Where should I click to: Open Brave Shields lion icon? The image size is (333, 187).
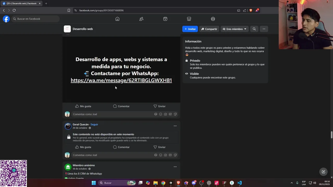click(x=251, y=10)
